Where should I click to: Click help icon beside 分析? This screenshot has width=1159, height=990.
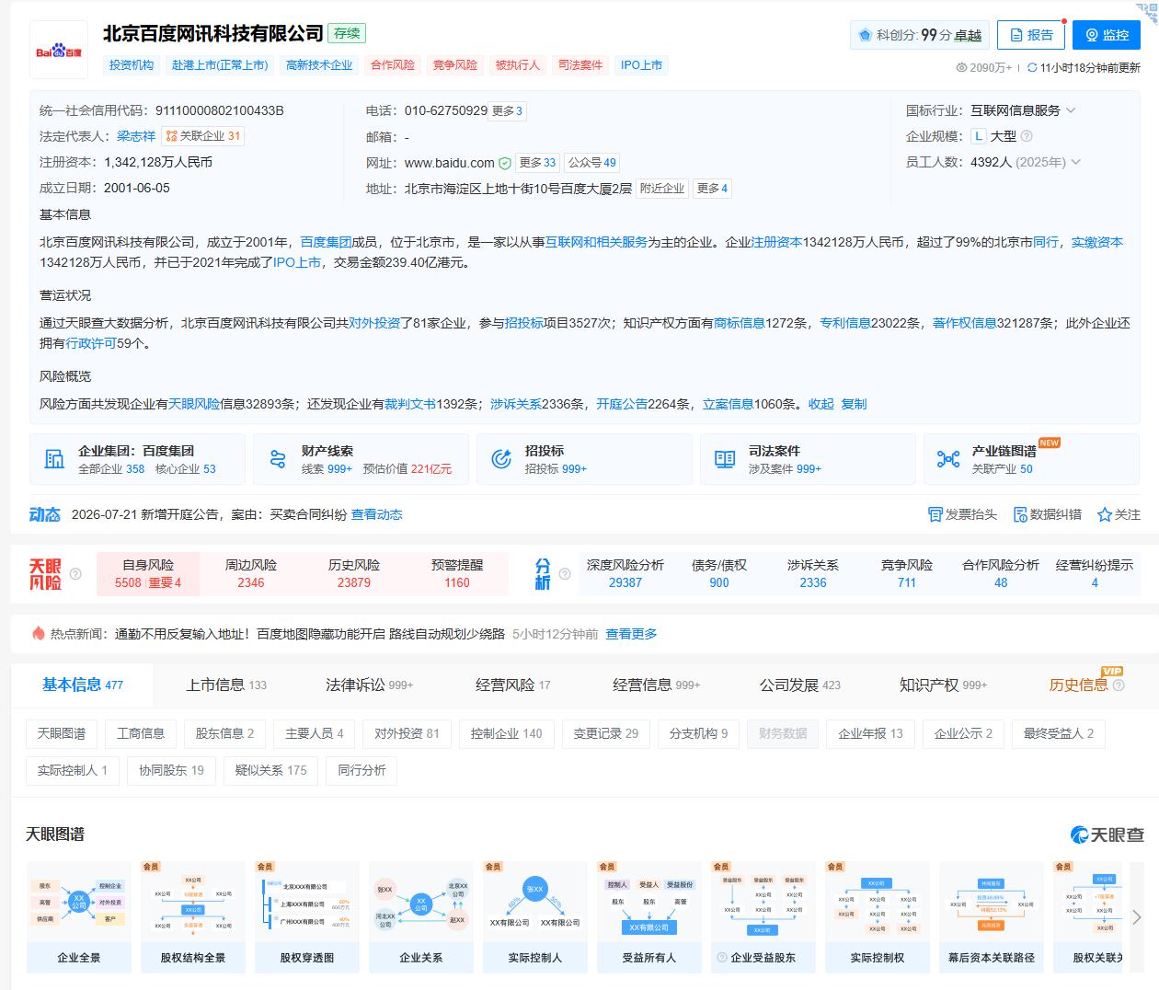pos(565,574)
